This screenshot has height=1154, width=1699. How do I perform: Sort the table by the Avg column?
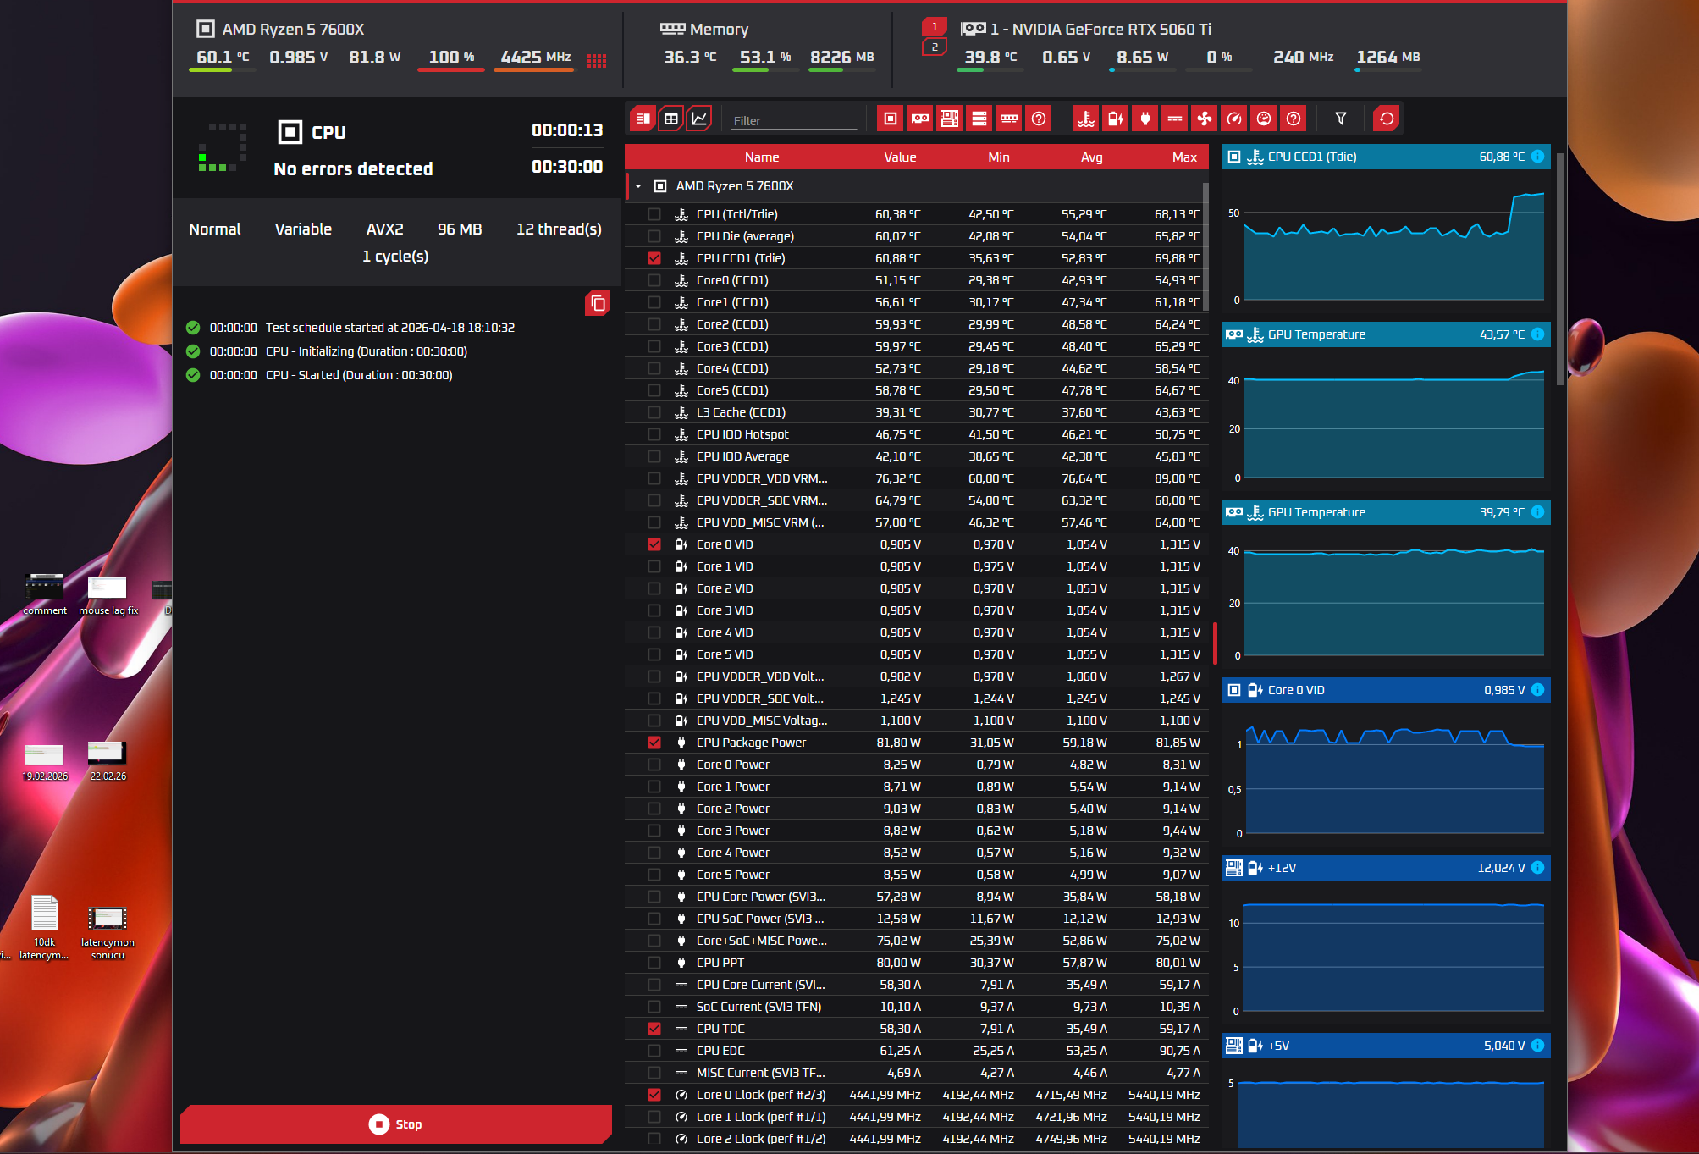(1092, 157)
